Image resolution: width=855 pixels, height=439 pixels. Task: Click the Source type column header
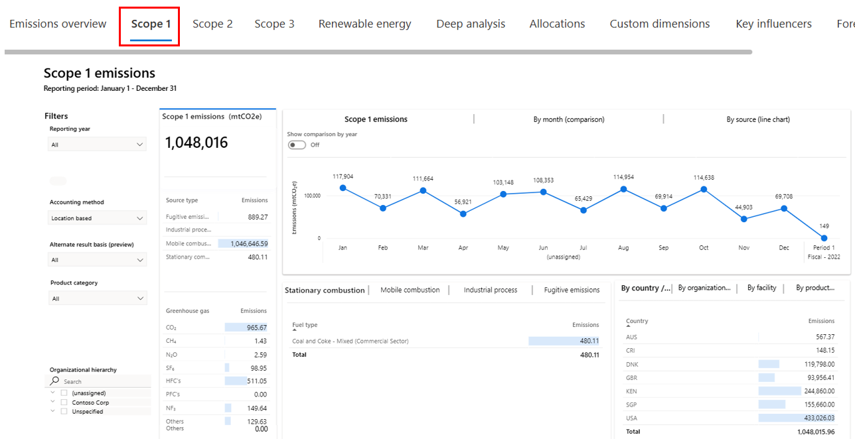pyautogui.click(x=182, y=200)
